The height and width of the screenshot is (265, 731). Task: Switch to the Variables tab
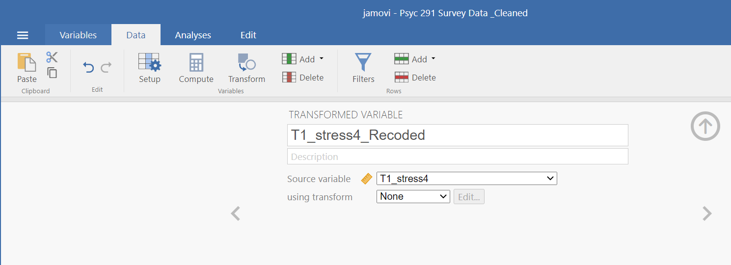(78, 35)
